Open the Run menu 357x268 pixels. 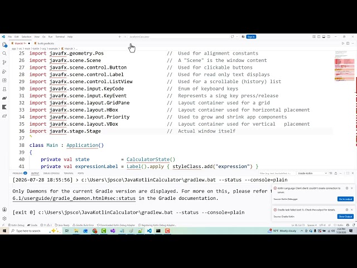(x=50, y=37)
